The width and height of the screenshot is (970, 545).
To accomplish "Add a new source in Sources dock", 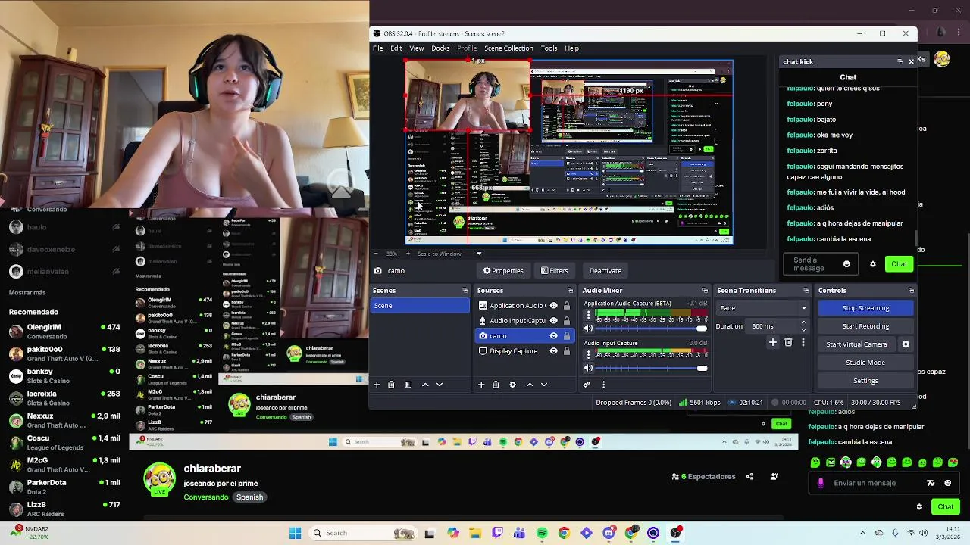I will pyautogui.click(x=481, y=385).
